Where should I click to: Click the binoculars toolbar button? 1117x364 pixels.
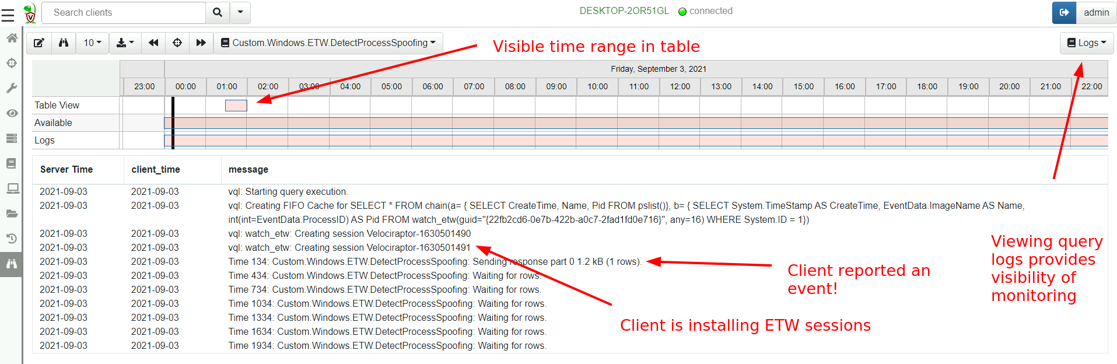(64, 43)
